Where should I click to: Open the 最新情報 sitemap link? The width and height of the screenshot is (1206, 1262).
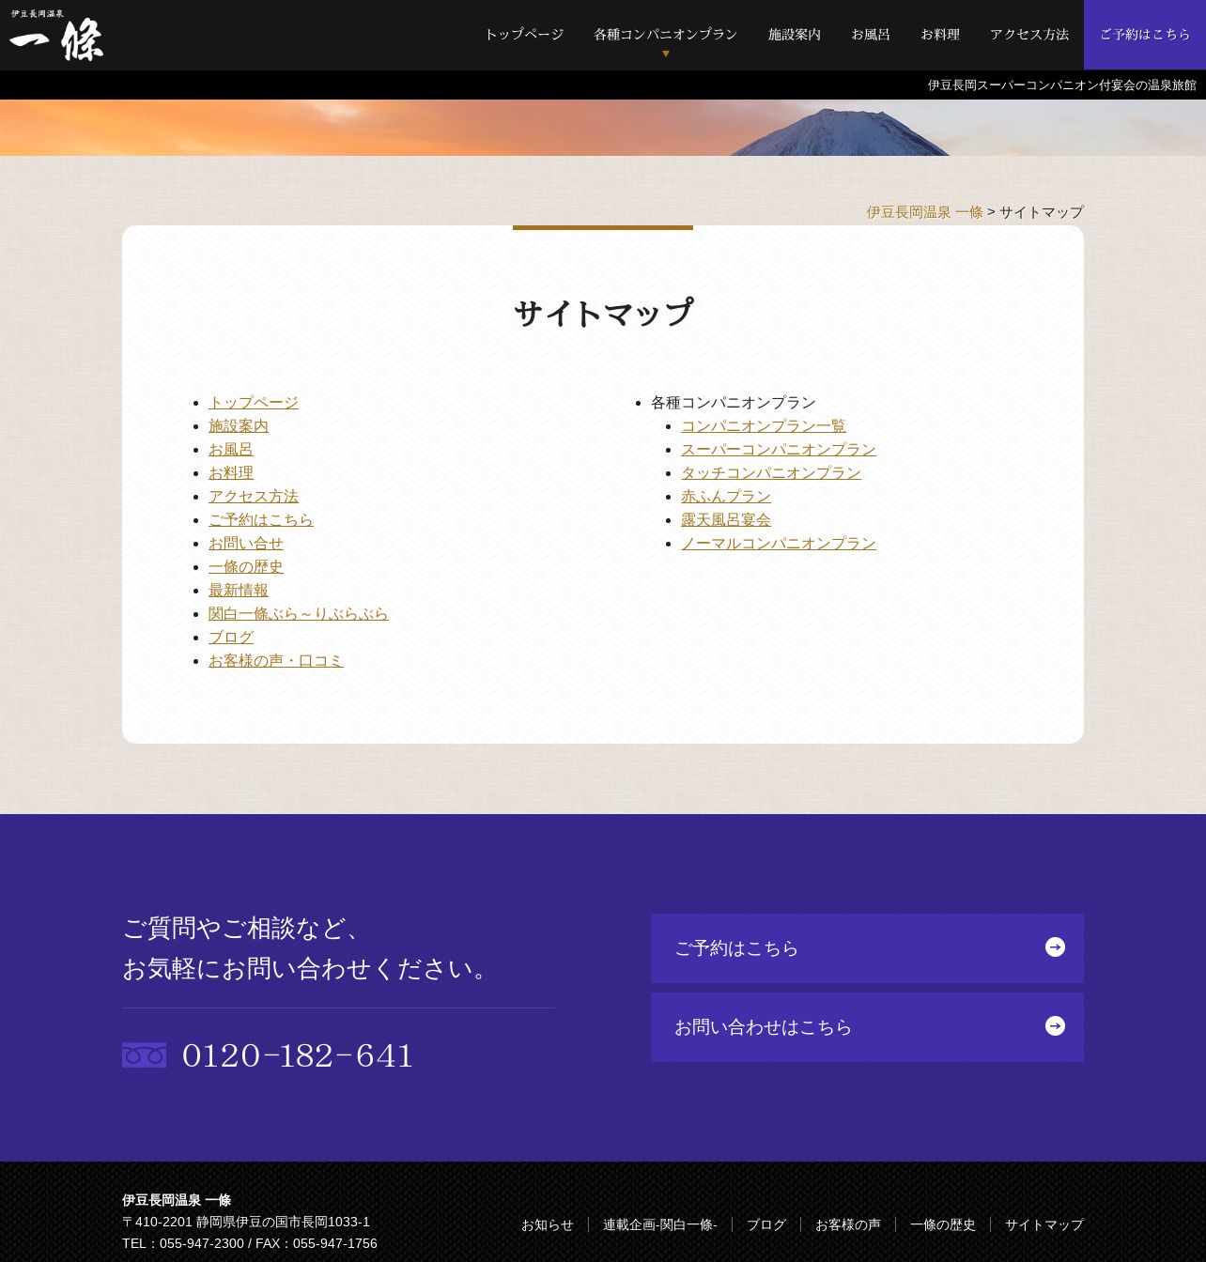(239, 590)
